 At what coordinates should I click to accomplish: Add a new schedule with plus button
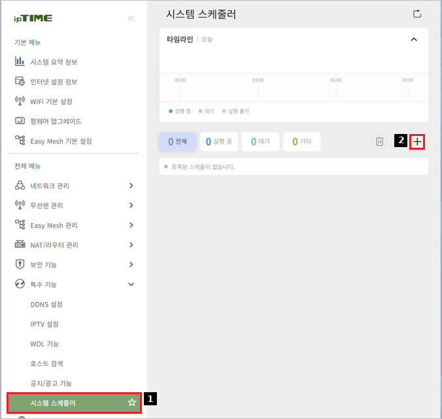pos(417,141)
